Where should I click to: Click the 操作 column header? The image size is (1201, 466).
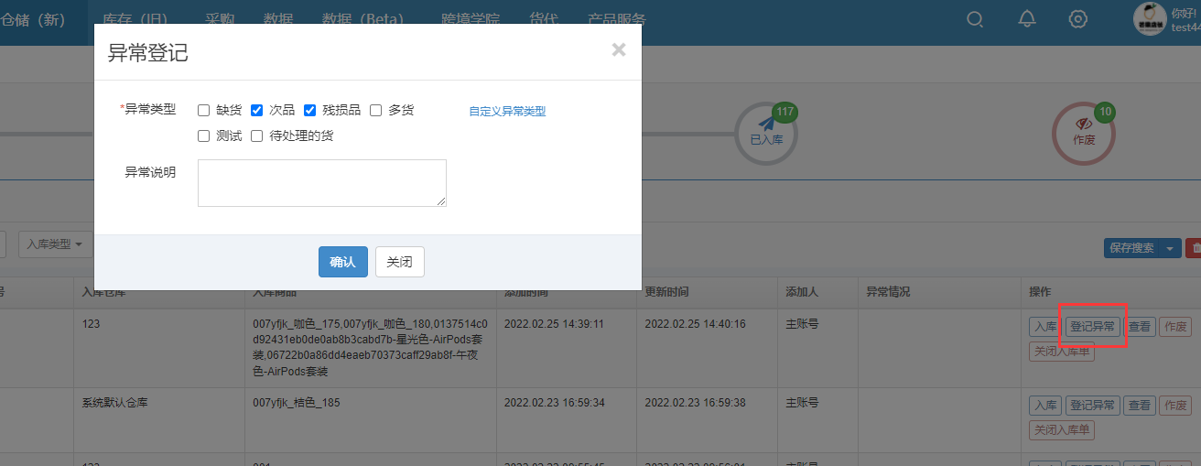(x=1040, y=292)
